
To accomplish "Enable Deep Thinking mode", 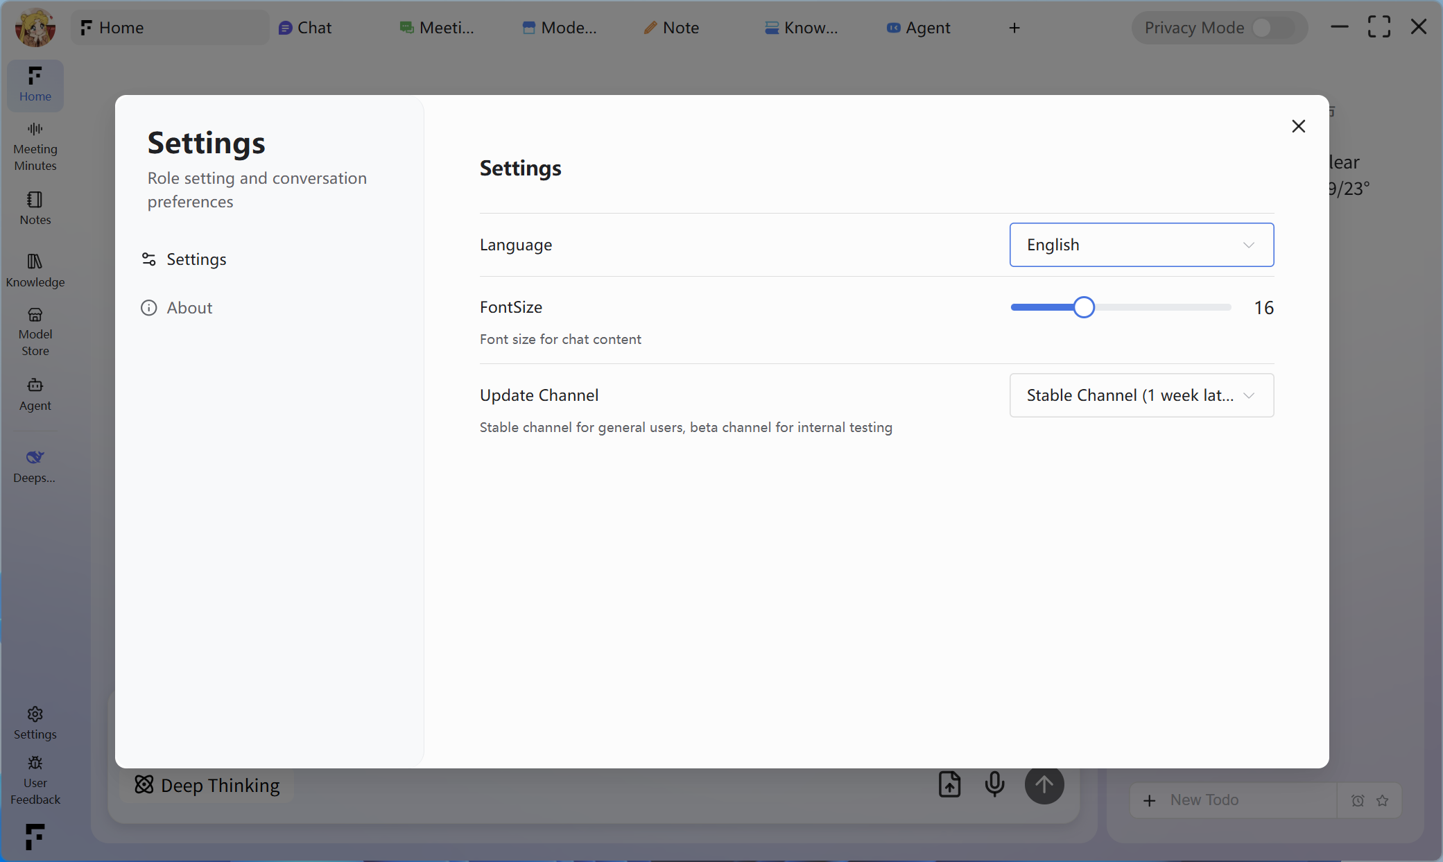I will (206, 785).
